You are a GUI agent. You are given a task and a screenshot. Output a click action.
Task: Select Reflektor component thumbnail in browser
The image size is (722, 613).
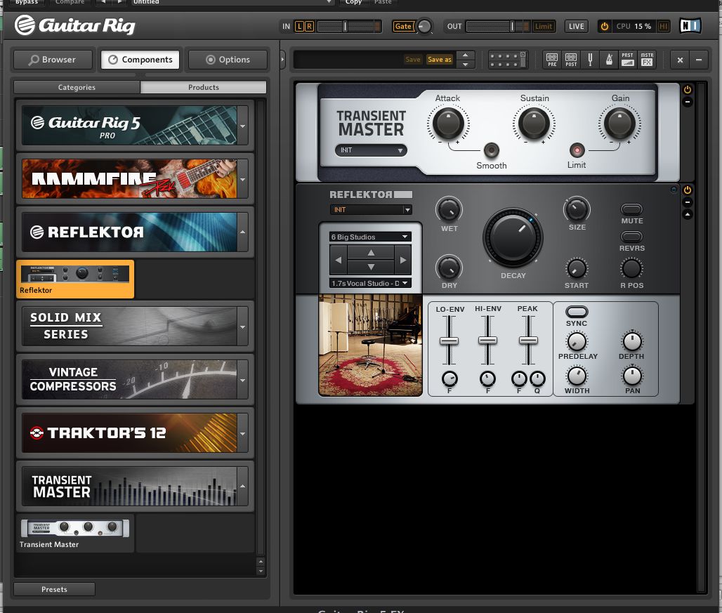tap(75, 279)
